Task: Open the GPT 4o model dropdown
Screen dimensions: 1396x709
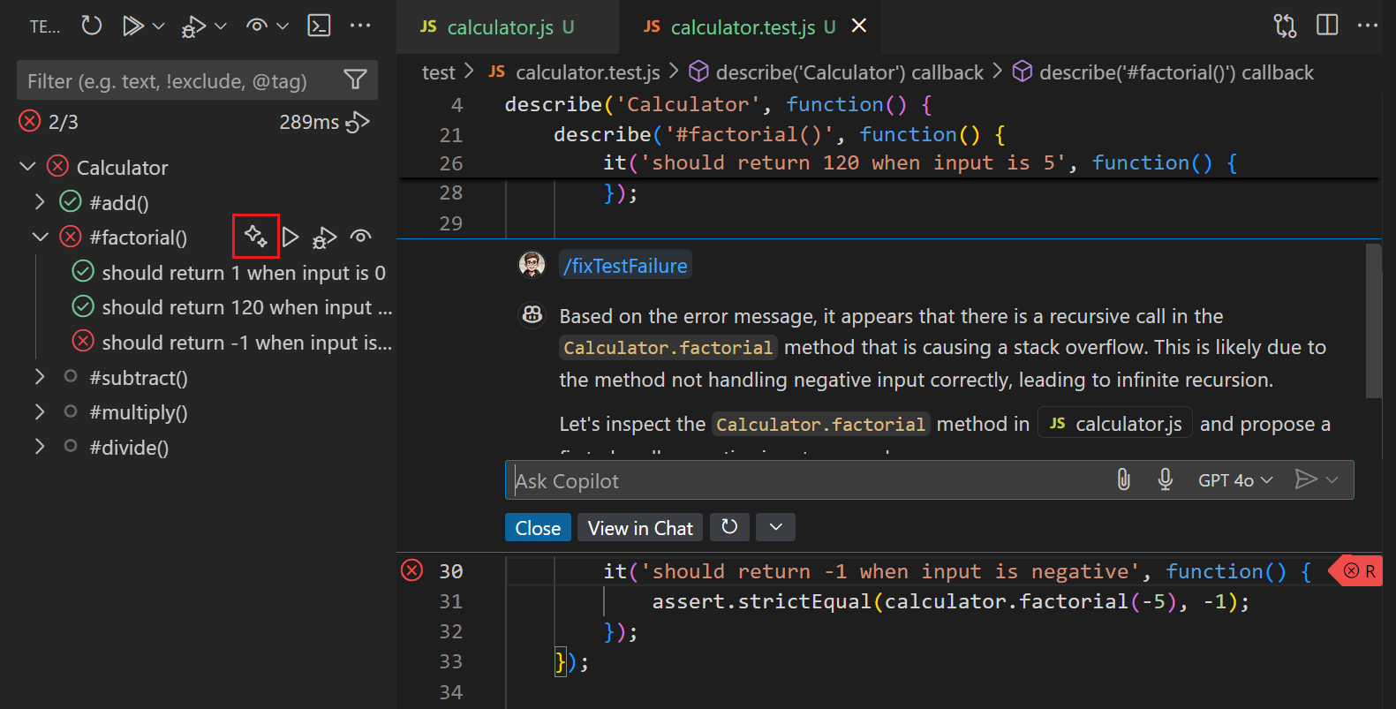Action: click(x=1234, y=480)
